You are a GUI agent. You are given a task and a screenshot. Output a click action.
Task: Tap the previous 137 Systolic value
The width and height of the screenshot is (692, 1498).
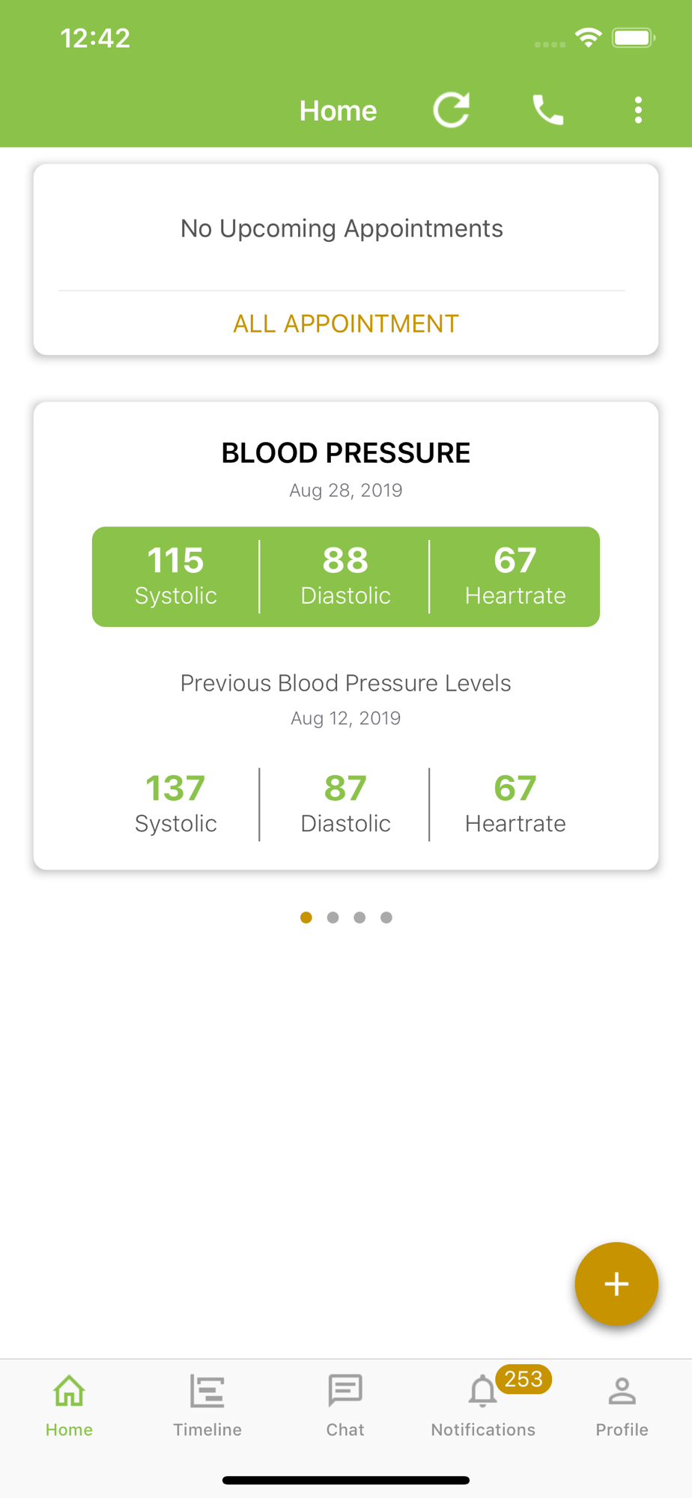[x=175, y=788]
